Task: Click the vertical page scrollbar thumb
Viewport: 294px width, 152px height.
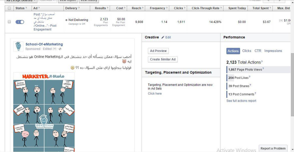Action: (292, 84)
